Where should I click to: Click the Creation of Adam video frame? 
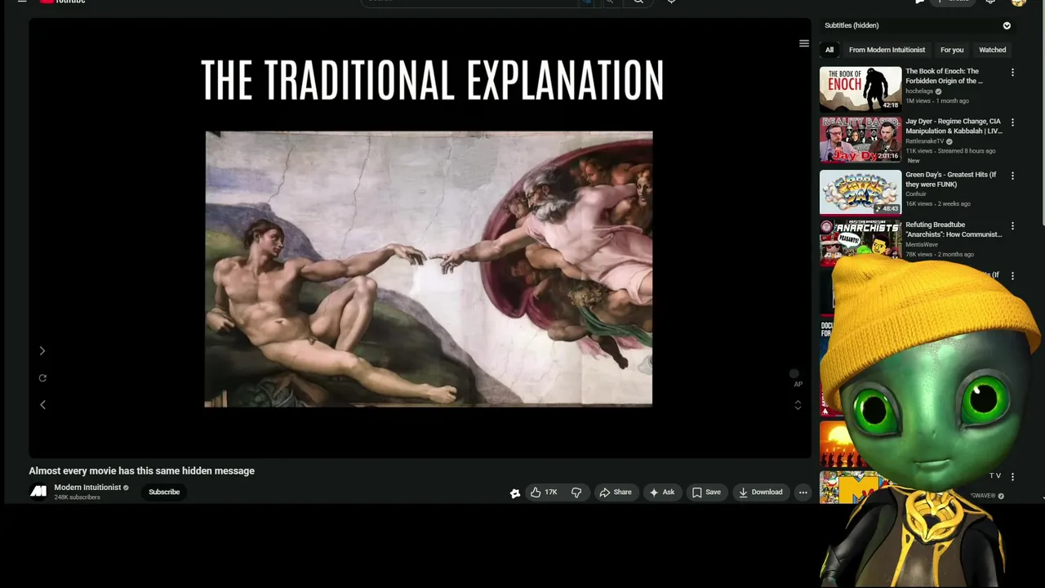tap(429, 269)
